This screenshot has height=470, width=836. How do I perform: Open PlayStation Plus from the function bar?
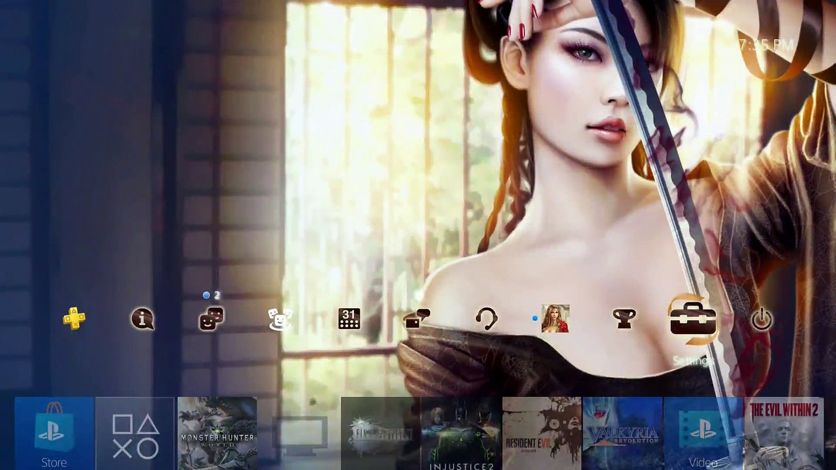coord(74,319)
